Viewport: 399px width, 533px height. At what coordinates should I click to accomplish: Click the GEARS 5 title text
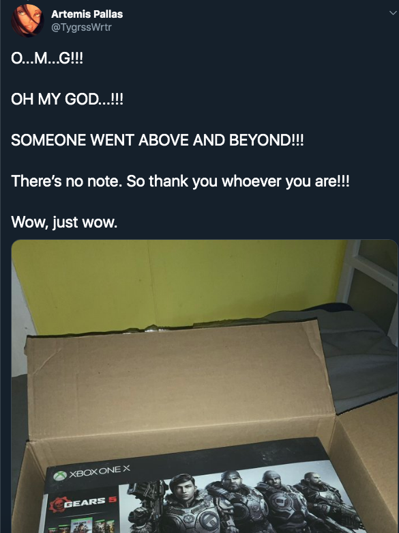(90, 501)
